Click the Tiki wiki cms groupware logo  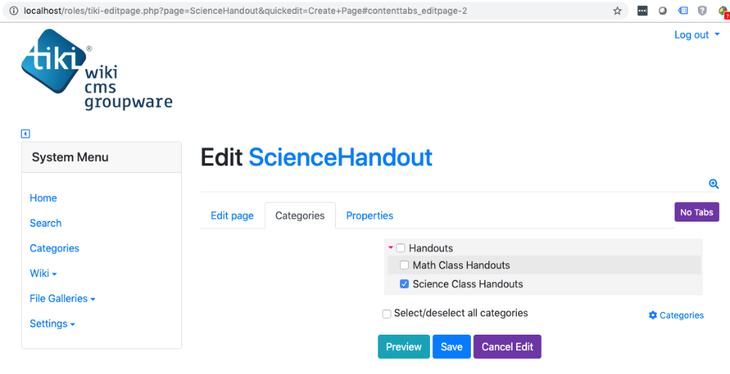pos(96,70)
